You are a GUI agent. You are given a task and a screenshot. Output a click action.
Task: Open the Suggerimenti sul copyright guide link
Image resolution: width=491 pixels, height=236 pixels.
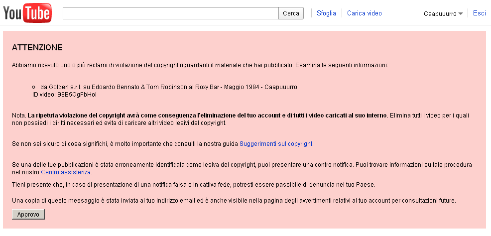click(x=276, y=144)
